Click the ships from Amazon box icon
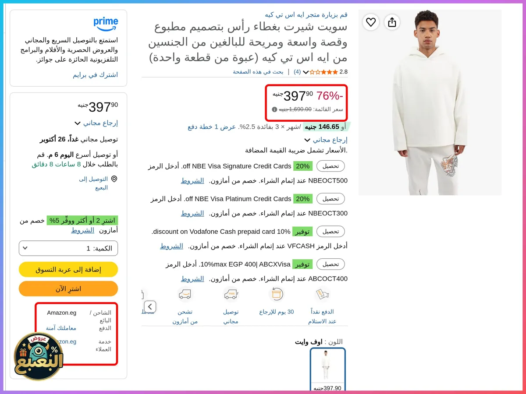 (x=185, y=295)
